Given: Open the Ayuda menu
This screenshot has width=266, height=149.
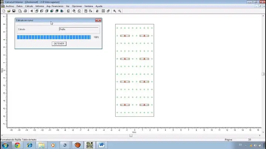Looking at the screenshot, I should [x=99, y=6].
